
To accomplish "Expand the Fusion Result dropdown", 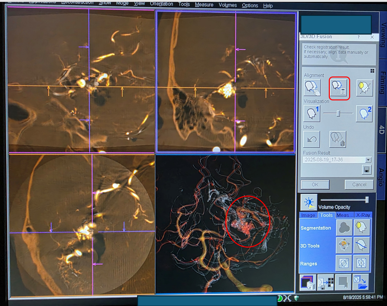I will coord(368,160).
